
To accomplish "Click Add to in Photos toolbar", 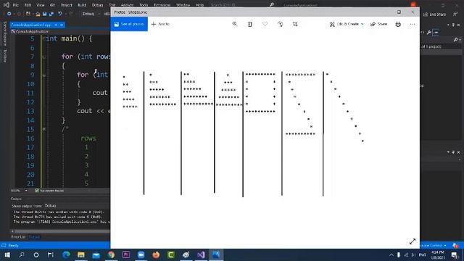I will point(160,24).
